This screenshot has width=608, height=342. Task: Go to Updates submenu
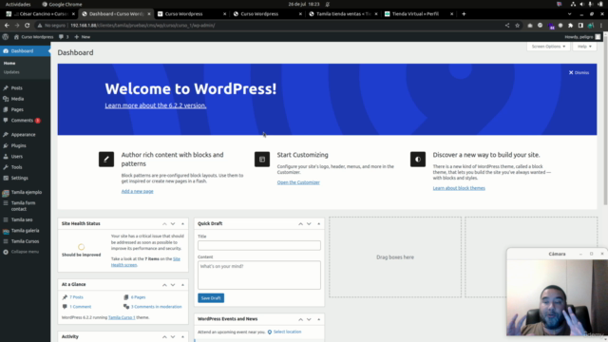(x=11, y=72)
